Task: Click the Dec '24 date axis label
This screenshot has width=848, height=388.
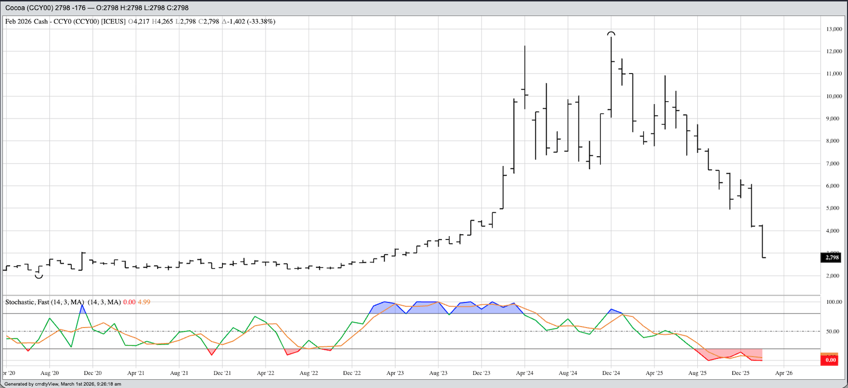Action: (611, 373)
